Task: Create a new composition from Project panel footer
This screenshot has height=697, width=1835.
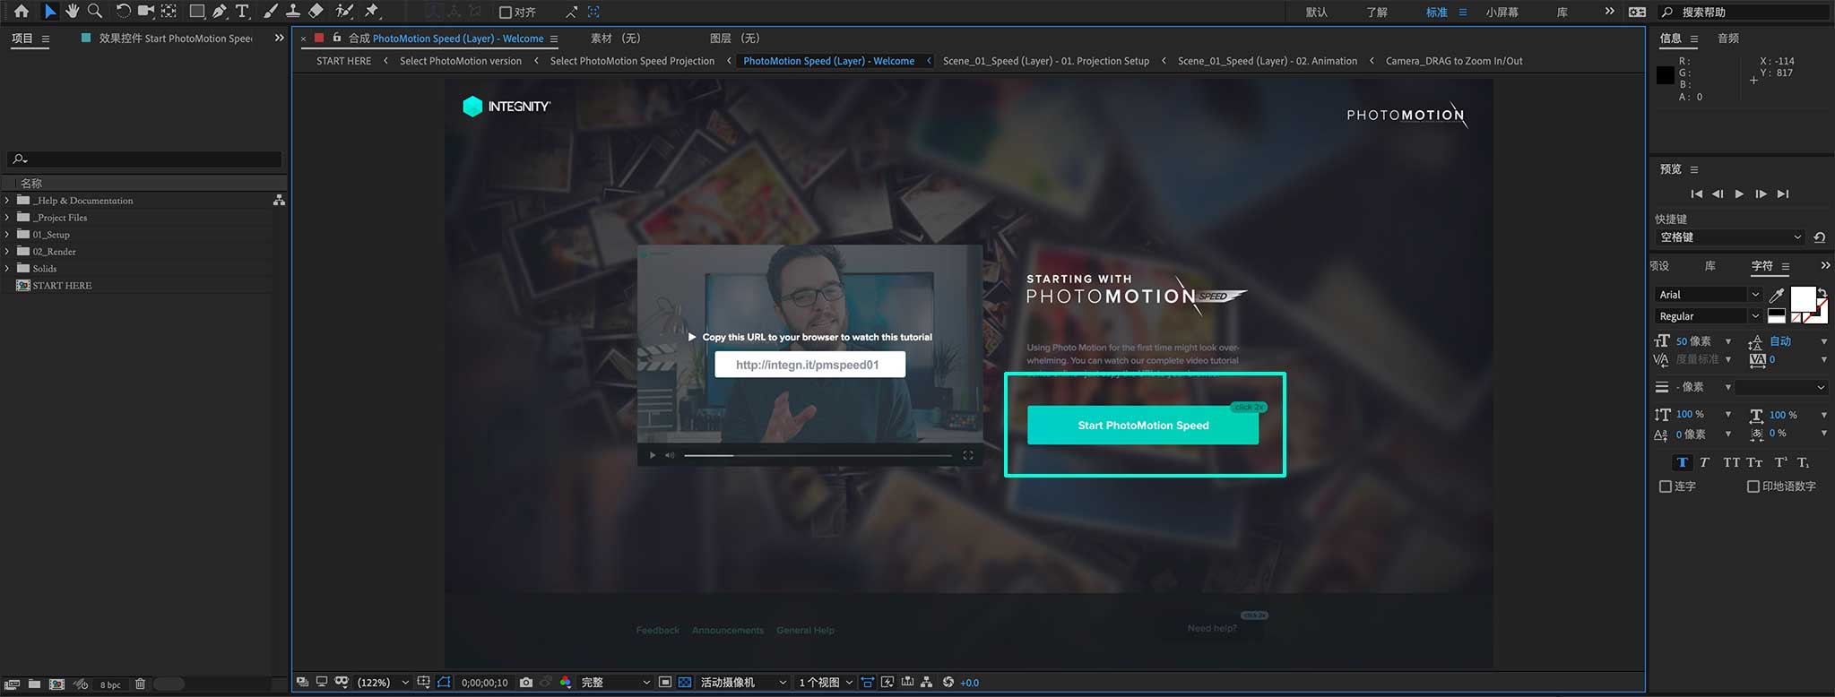Action: (56, 684)
